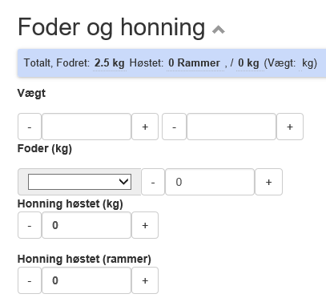Decrease Honning høstet (rammer) value
The width and height of the screenshot is (326, 302).
click(x=30, y=280)
